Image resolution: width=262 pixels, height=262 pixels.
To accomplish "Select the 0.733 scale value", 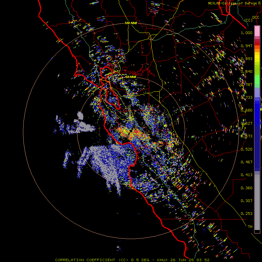I will coord(247,98).
